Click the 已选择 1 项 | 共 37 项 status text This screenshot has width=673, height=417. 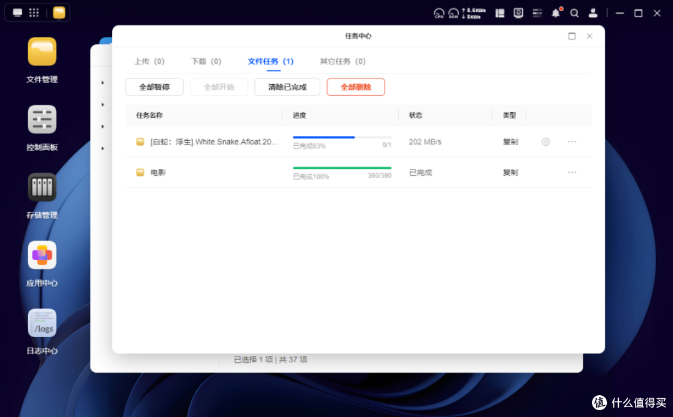pos(270,360)
